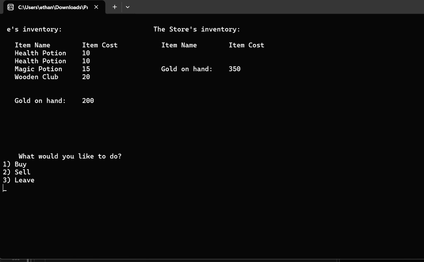
Task: Click the player's "Item Name" column header
Action: tap(32, 45)
